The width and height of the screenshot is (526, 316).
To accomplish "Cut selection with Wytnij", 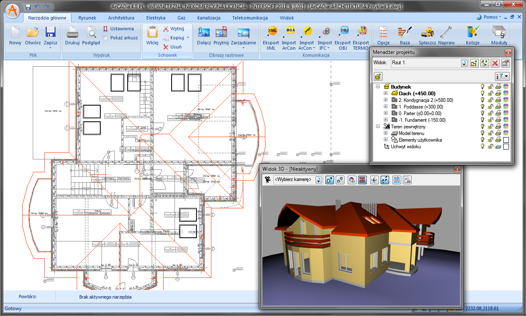I will tap(173, 29).
